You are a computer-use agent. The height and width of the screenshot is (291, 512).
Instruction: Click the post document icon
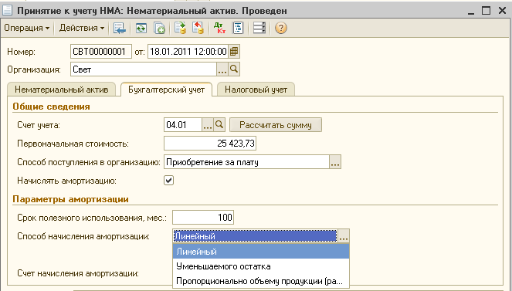tap(180, 28)
